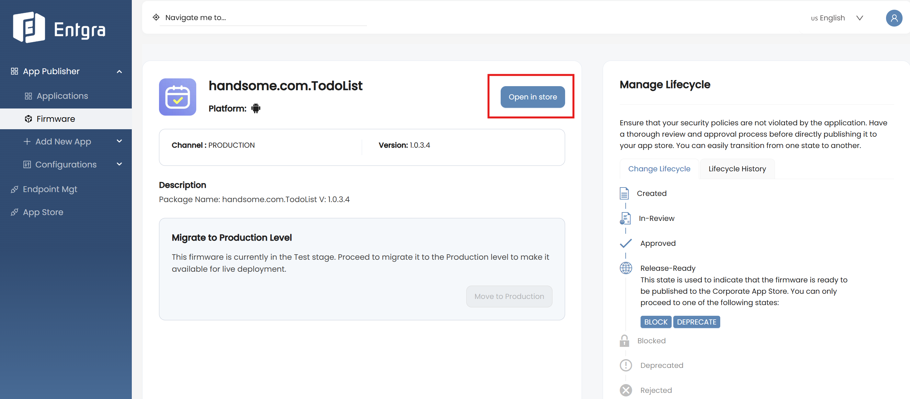Viewport: 910px width, 399px height.
Task: Click the BLOCK state button
Action: pos(655,322)
